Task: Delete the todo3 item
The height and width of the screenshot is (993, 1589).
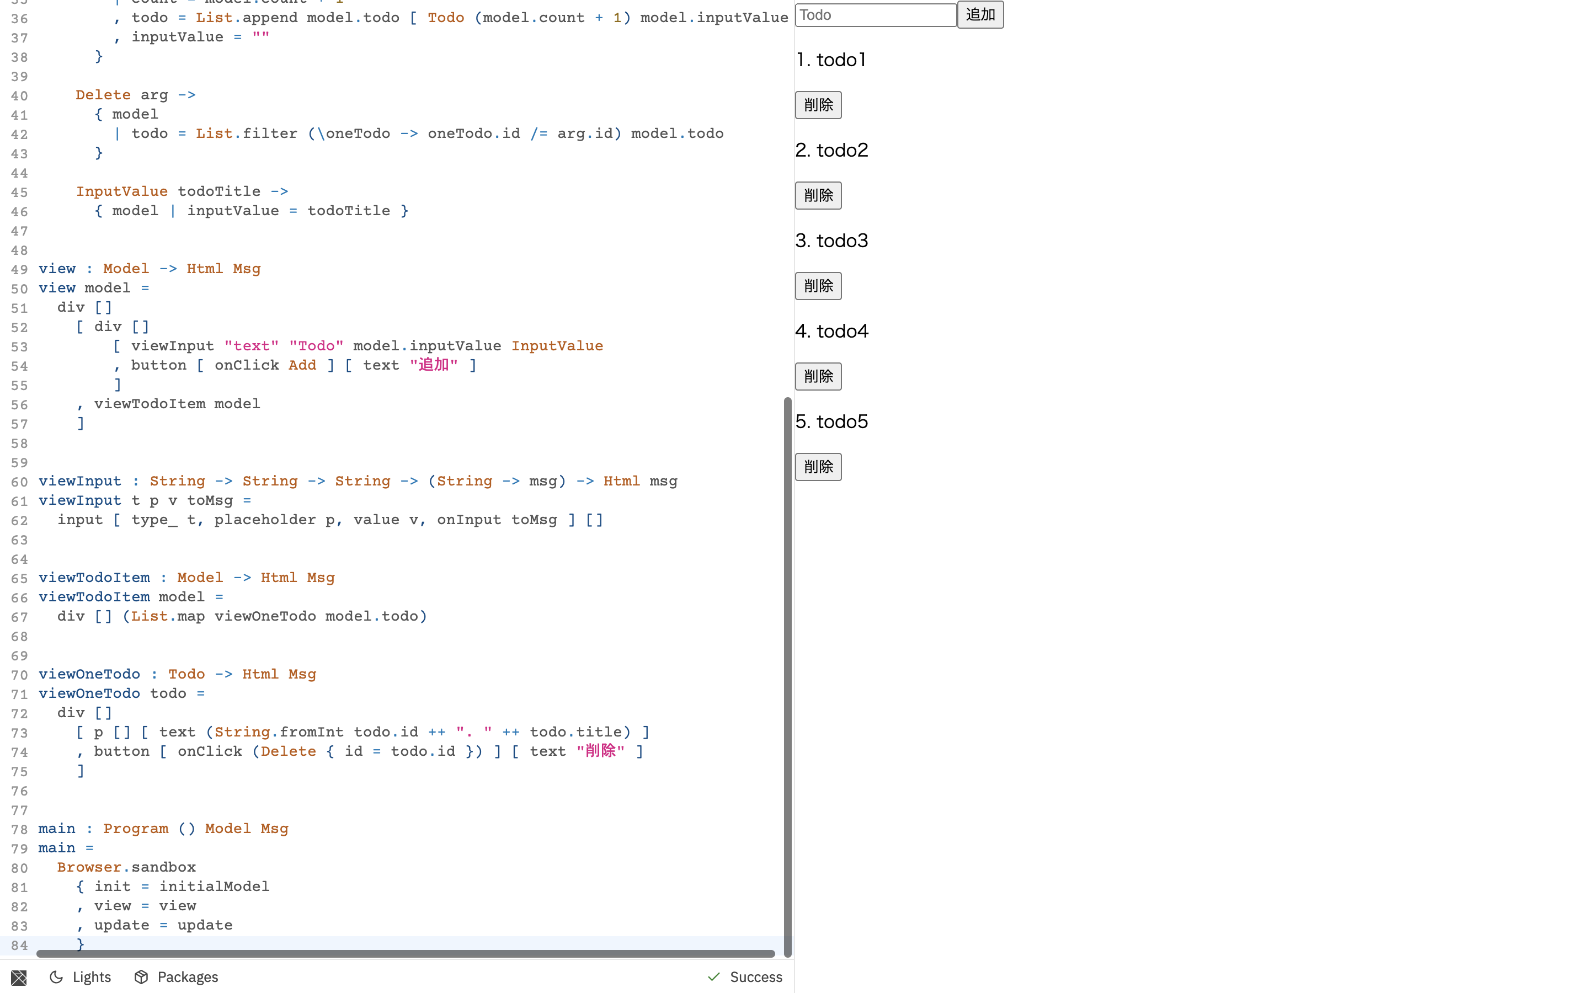Action: [818, 286]
